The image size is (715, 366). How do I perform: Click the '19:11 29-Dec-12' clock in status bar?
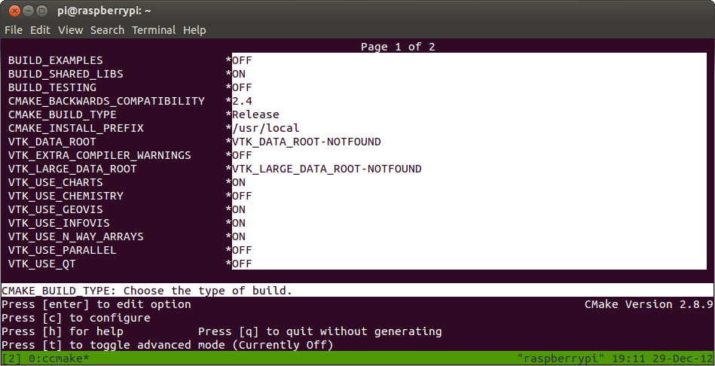pos(662,358)
